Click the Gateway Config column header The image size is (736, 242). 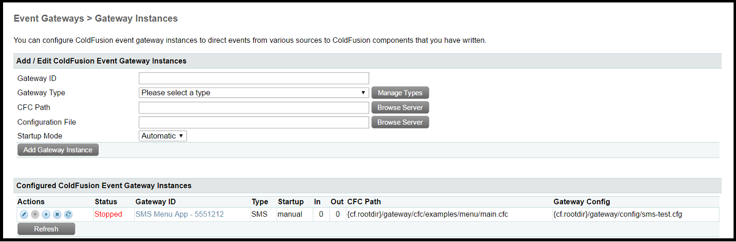581,202
